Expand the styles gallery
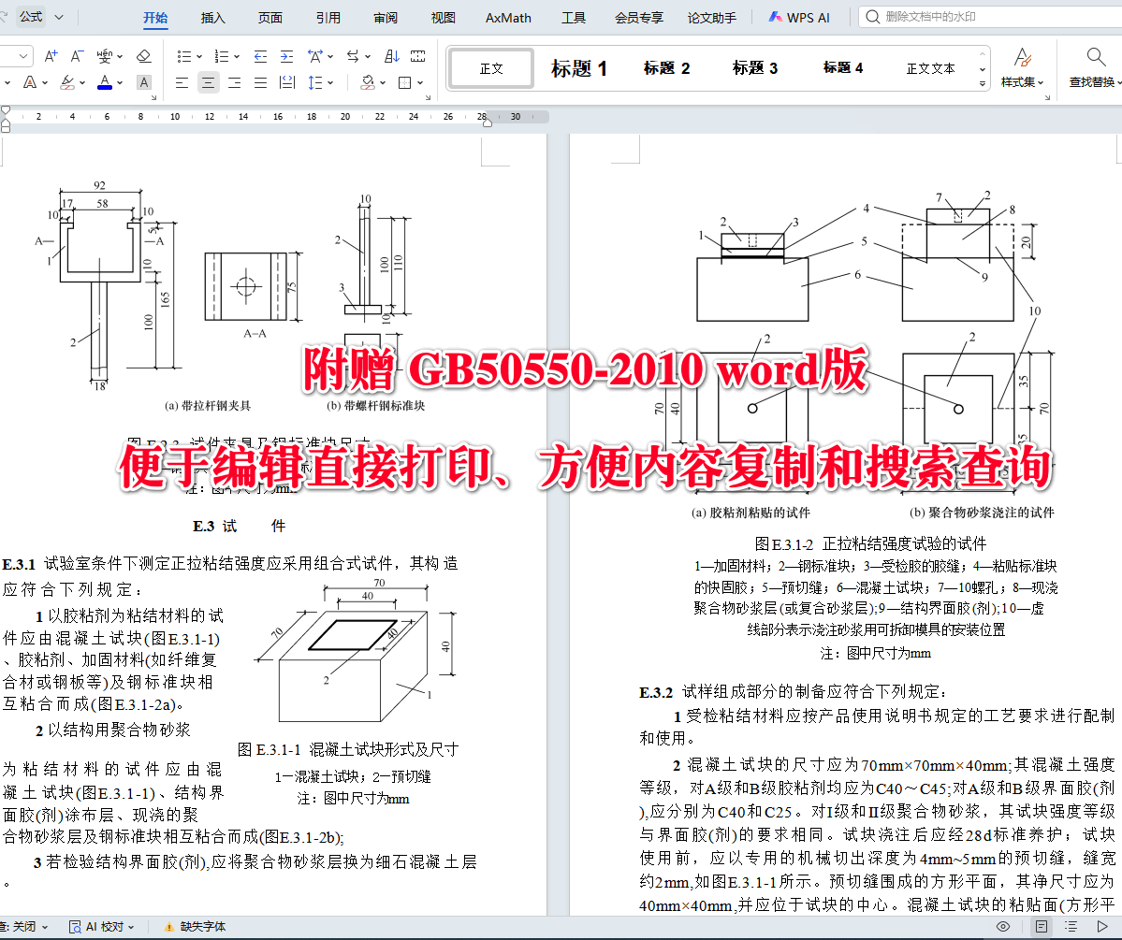 (x=983, y=83)
